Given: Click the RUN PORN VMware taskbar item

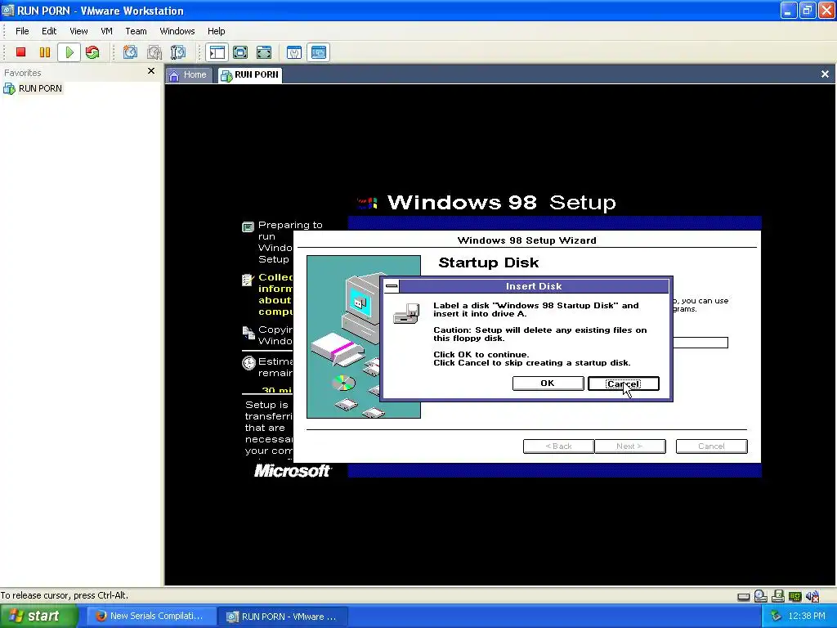Looking at the screenshot, I should click(283, 617).
